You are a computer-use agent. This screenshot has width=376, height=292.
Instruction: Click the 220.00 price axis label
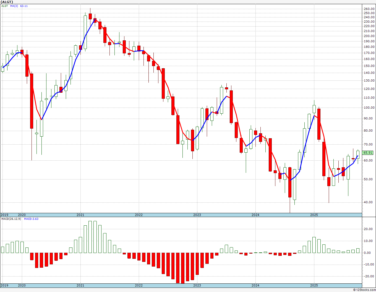click(369, 26)
